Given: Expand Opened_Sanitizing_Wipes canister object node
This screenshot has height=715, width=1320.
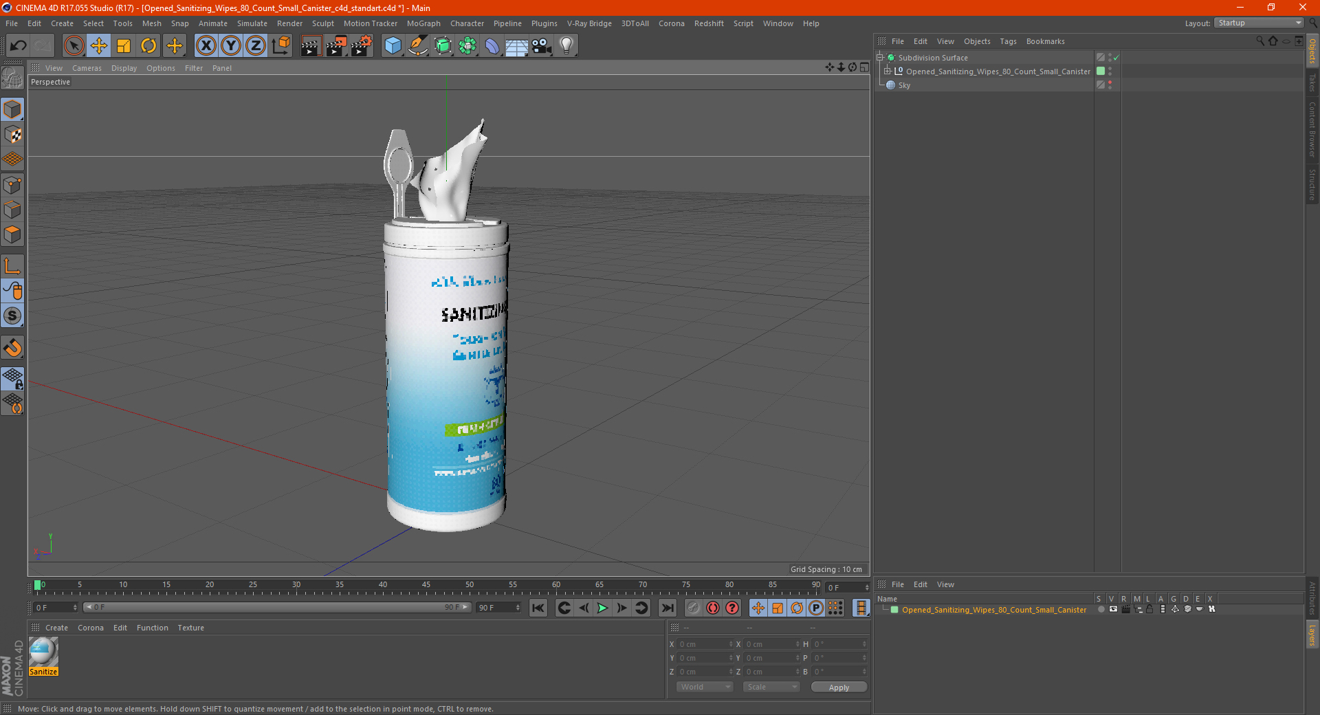Looking at the screenshot, I should click(888, 71).
